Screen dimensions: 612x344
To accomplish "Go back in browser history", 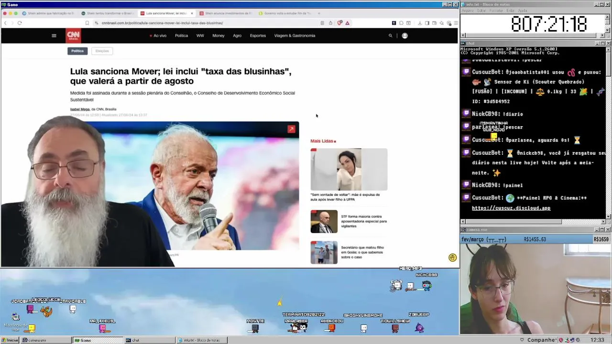I will (5, 23).
